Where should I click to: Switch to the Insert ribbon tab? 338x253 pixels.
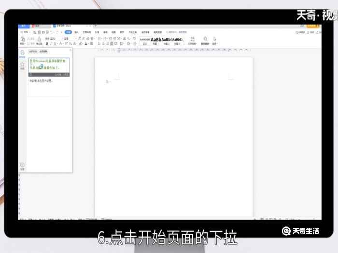(x=76, y=32)
